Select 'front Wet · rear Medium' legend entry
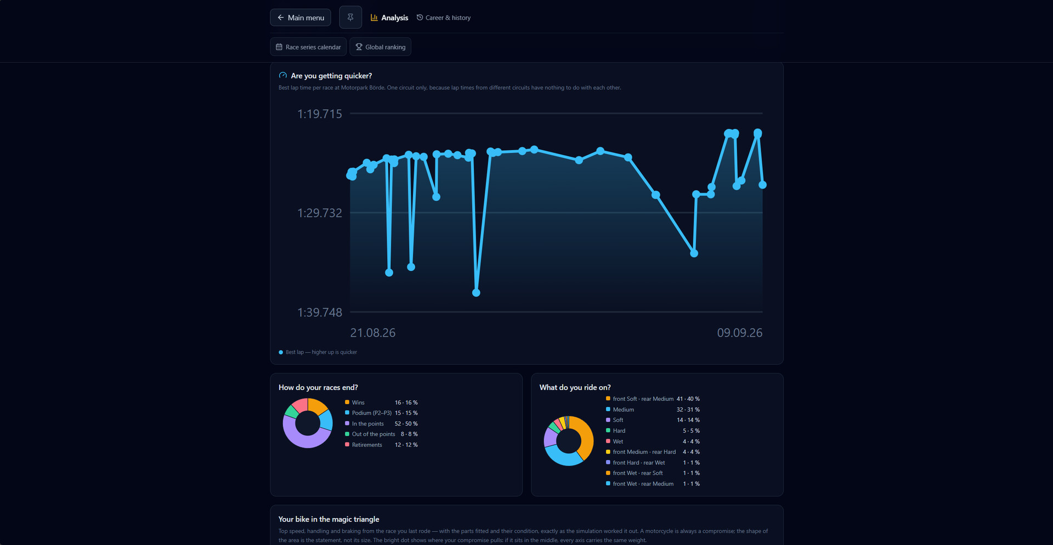This screenshot has height=545, width=1053. click(x=653, y=484)
